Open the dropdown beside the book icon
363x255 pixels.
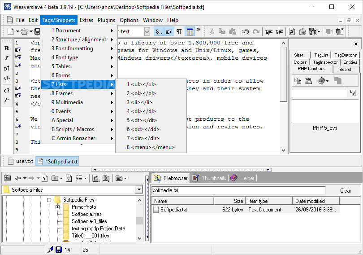point(327,81)
